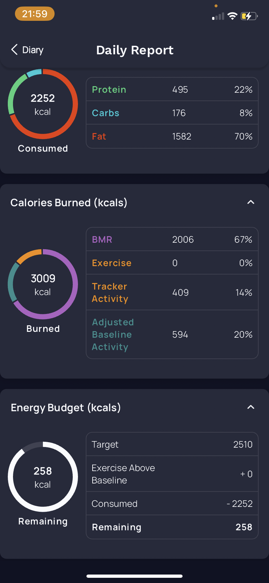Collapse the Calories Burned section
Viewport: 269px width, 583px height.
[250, 202]
